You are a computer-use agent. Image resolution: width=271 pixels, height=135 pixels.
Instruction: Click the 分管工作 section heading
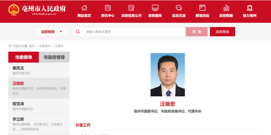tap(83, 125)
